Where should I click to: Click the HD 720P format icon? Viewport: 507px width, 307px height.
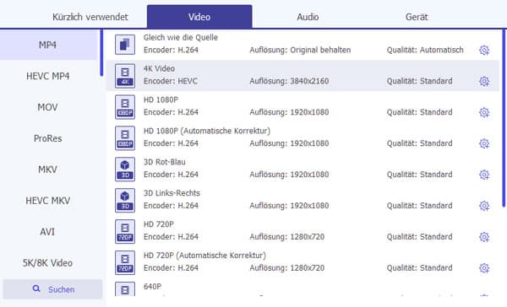click(125, 231)
